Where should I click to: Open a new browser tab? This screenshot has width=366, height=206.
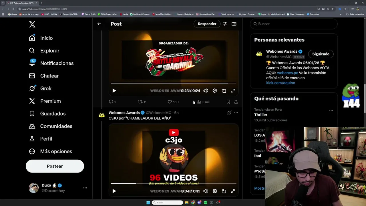(42, 3)
